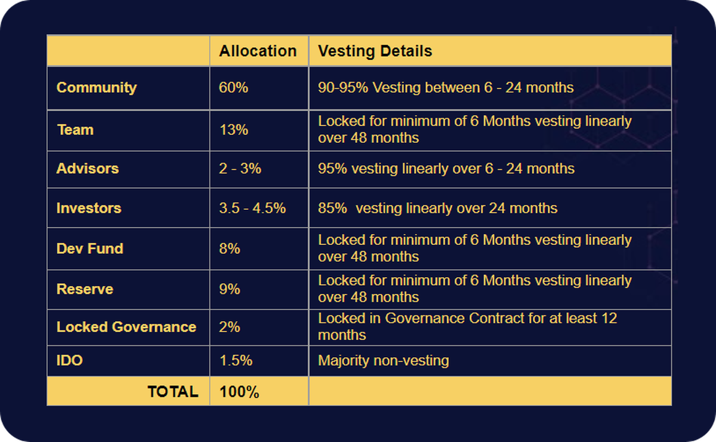Screen dimensions: 716x442
Task: Select the 1.5% allocation value
Action: click(x=236, y=361)
